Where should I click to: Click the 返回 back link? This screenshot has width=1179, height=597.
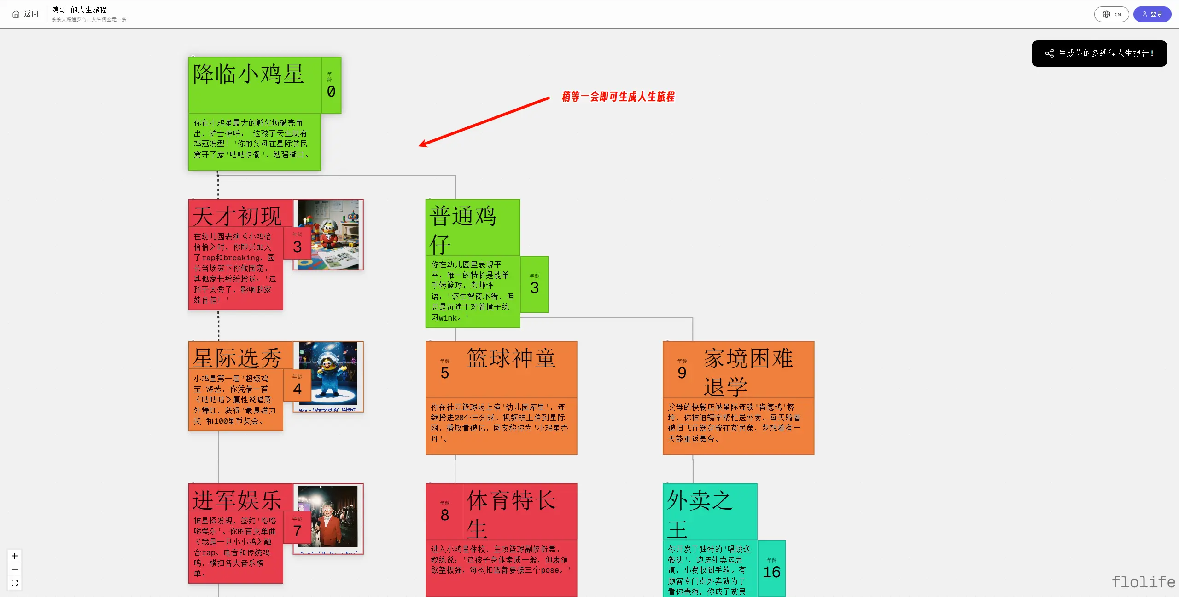pyautogui.click(x=31, y=14)
